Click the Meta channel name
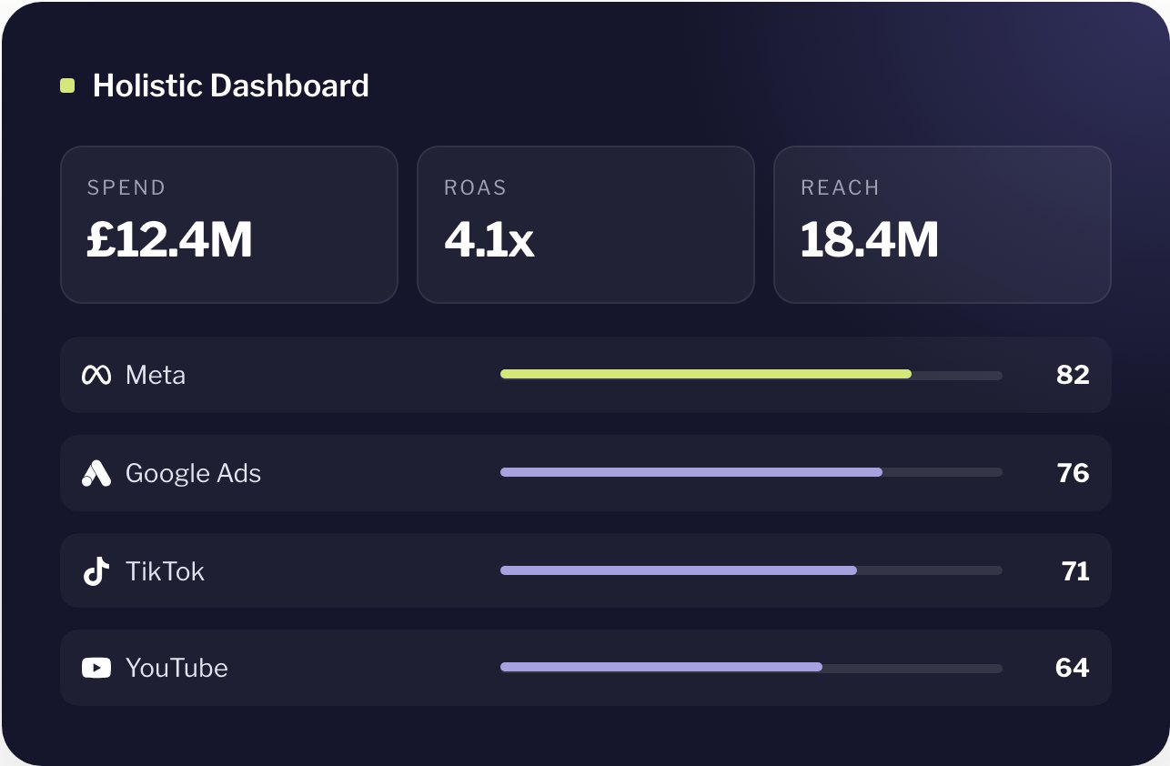The height and width of the screenshot is (766, 1170). 156,375
